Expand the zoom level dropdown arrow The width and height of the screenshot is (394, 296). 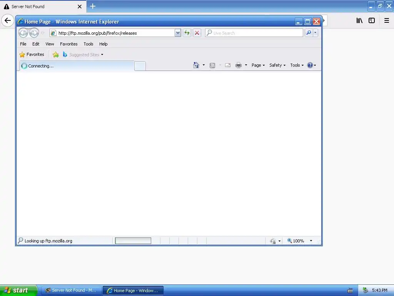tap(311, 241)
